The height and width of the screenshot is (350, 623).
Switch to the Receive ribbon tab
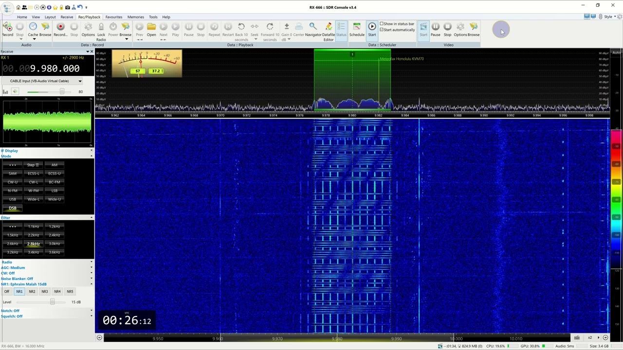pos(67,17)
